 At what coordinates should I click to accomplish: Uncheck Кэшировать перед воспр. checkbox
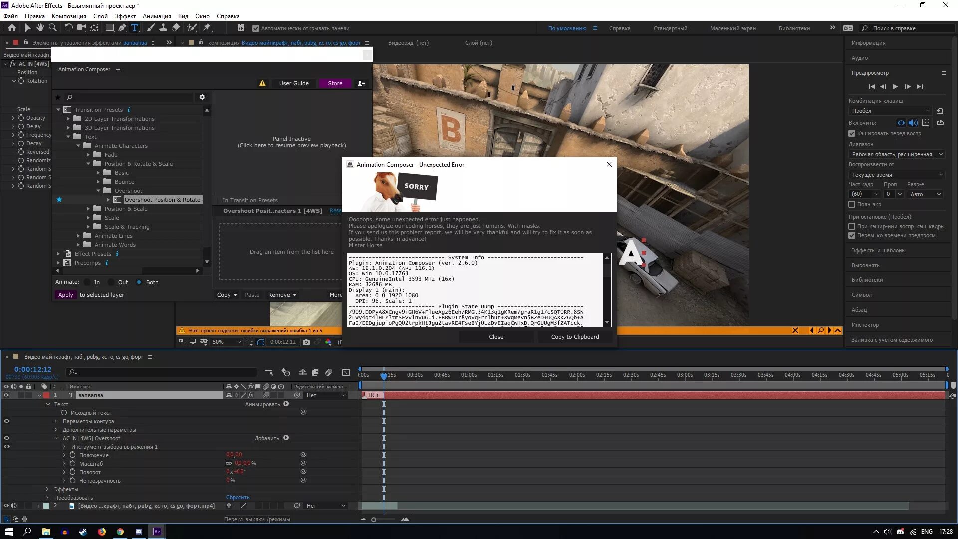852,133
